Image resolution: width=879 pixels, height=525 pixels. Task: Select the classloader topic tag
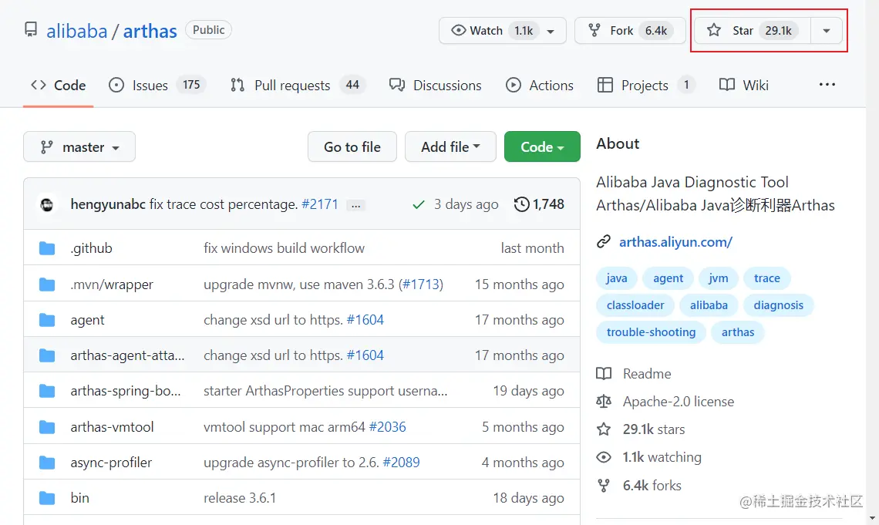tap(635, 305)
